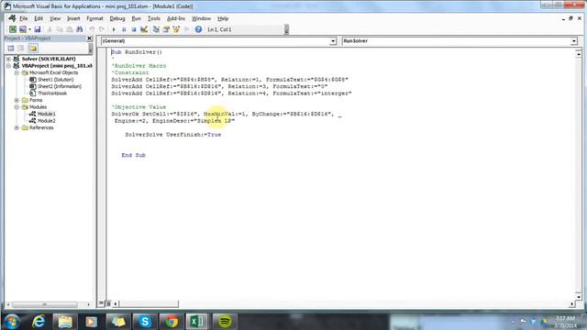Click the Redo arrow icon
Viewport: 587px width, 330px height.
click(x=102, y=29)
